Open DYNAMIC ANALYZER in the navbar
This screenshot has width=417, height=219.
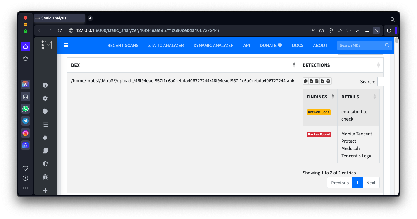click(213, 46)
